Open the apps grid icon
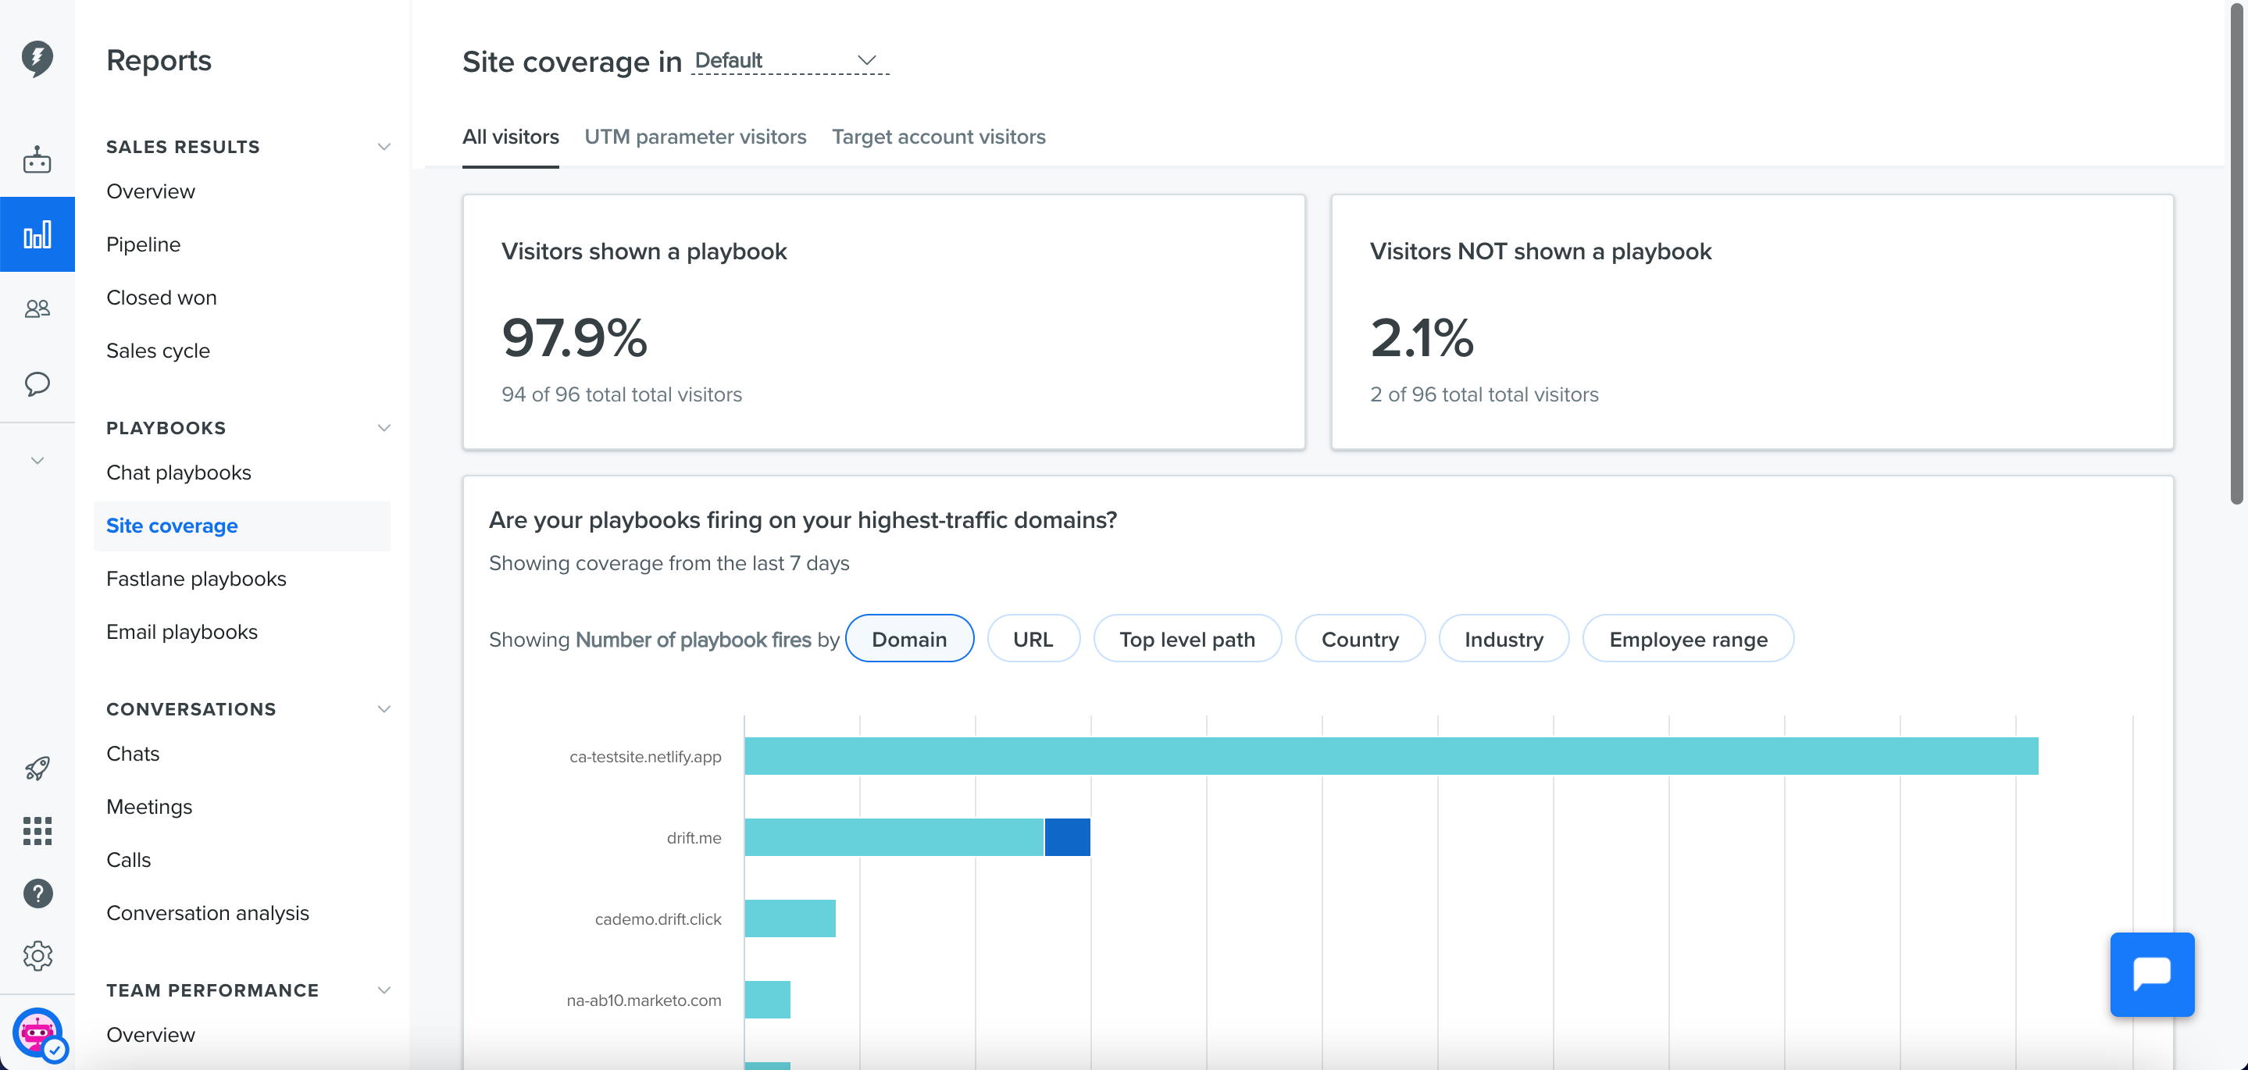The height and width of the screenshot is (1070, 2248). coord(37,831)
